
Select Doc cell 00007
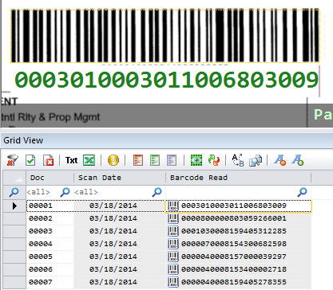point(50,282)
